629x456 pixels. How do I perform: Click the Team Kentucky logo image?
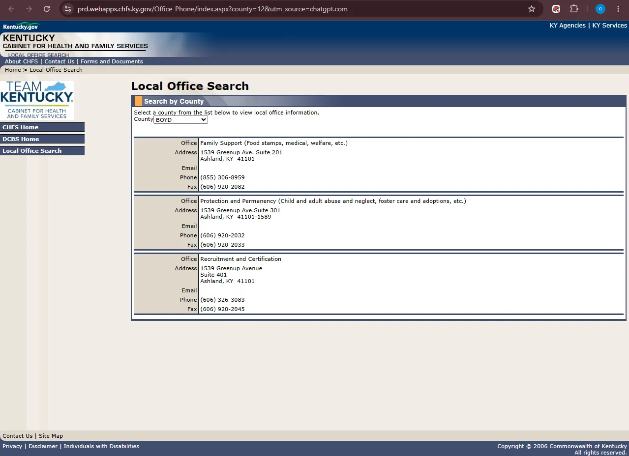(x=37, y=100)
